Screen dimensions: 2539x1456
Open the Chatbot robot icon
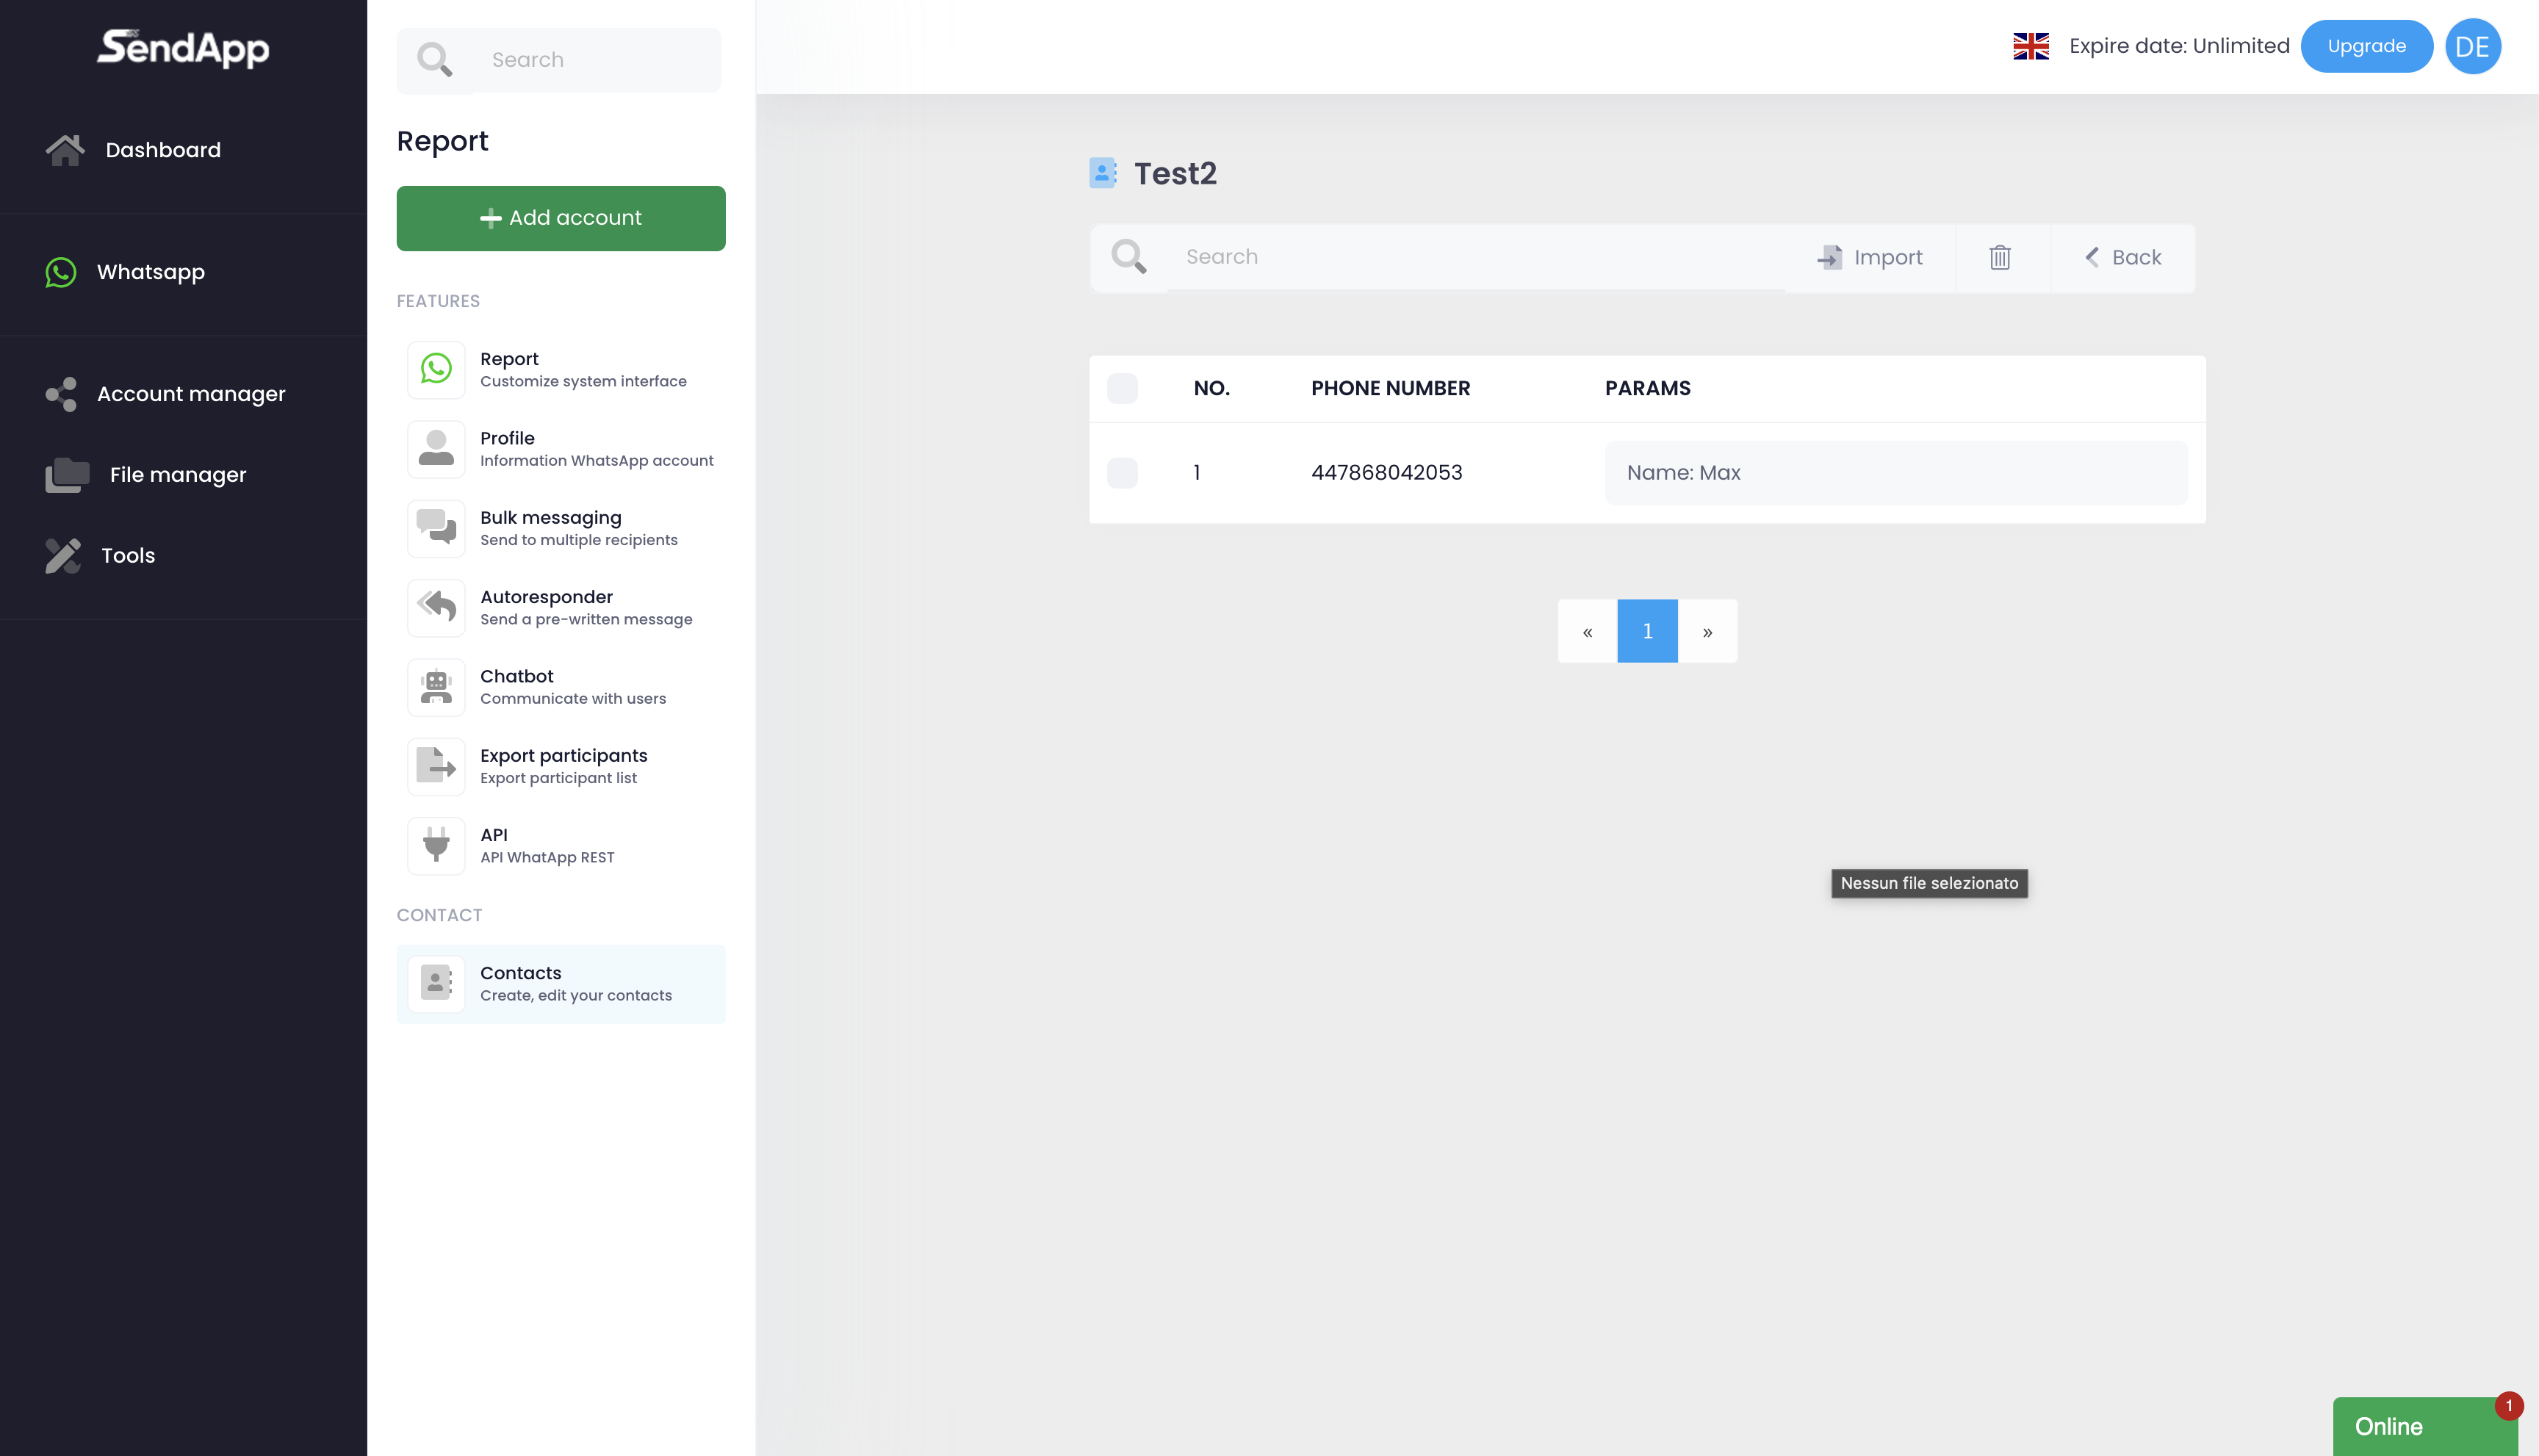[436, 687]
